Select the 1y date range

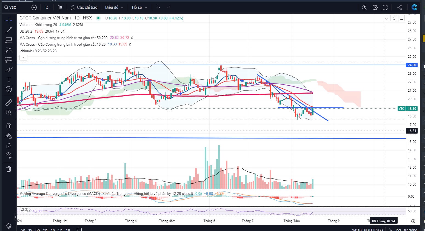point(30,229)
